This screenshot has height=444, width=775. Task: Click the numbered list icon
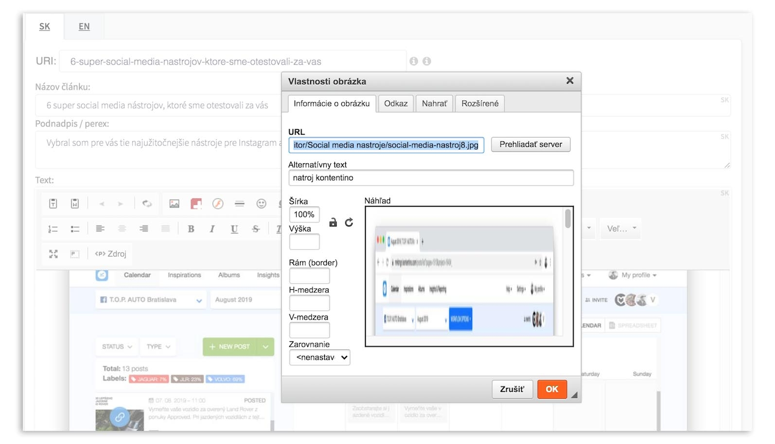[53, 229]
